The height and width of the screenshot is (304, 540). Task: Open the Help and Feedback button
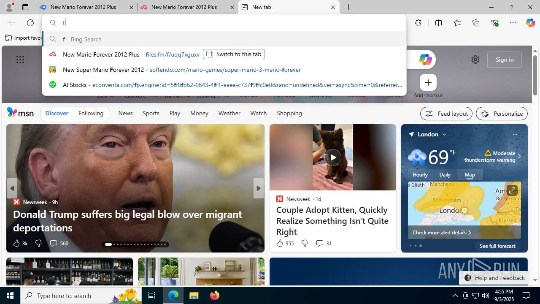coord(494,278)
